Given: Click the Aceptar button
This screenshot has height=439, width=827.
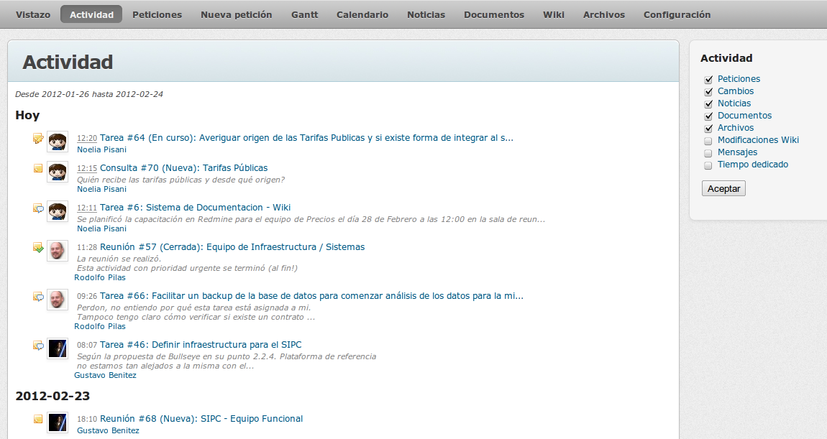Looking at the screenshot, I should (723, 189).
